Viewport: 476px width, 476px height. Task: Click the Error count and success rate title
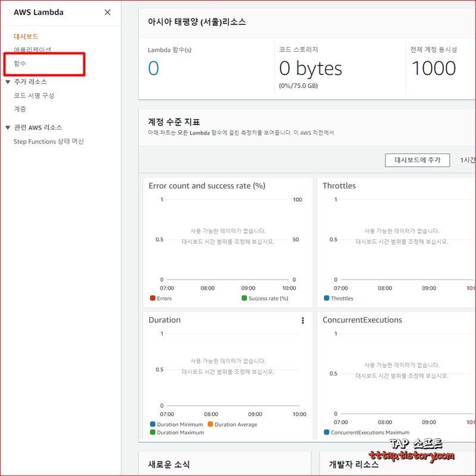[207, 186]
